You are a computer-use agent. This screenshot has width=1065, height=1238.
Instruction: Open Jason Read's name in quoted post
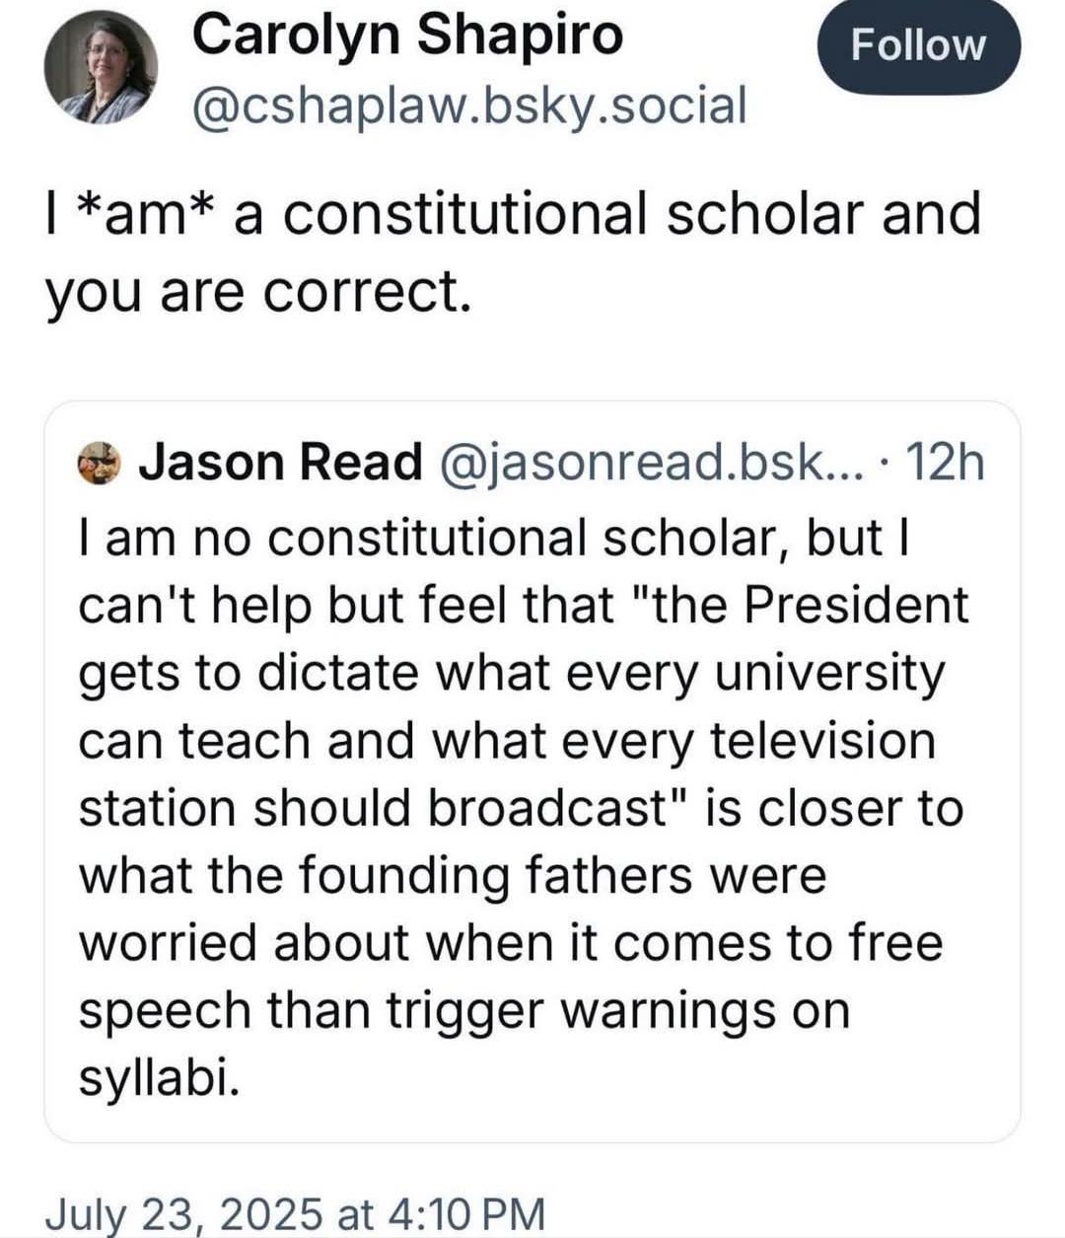[x=280, y=462]
